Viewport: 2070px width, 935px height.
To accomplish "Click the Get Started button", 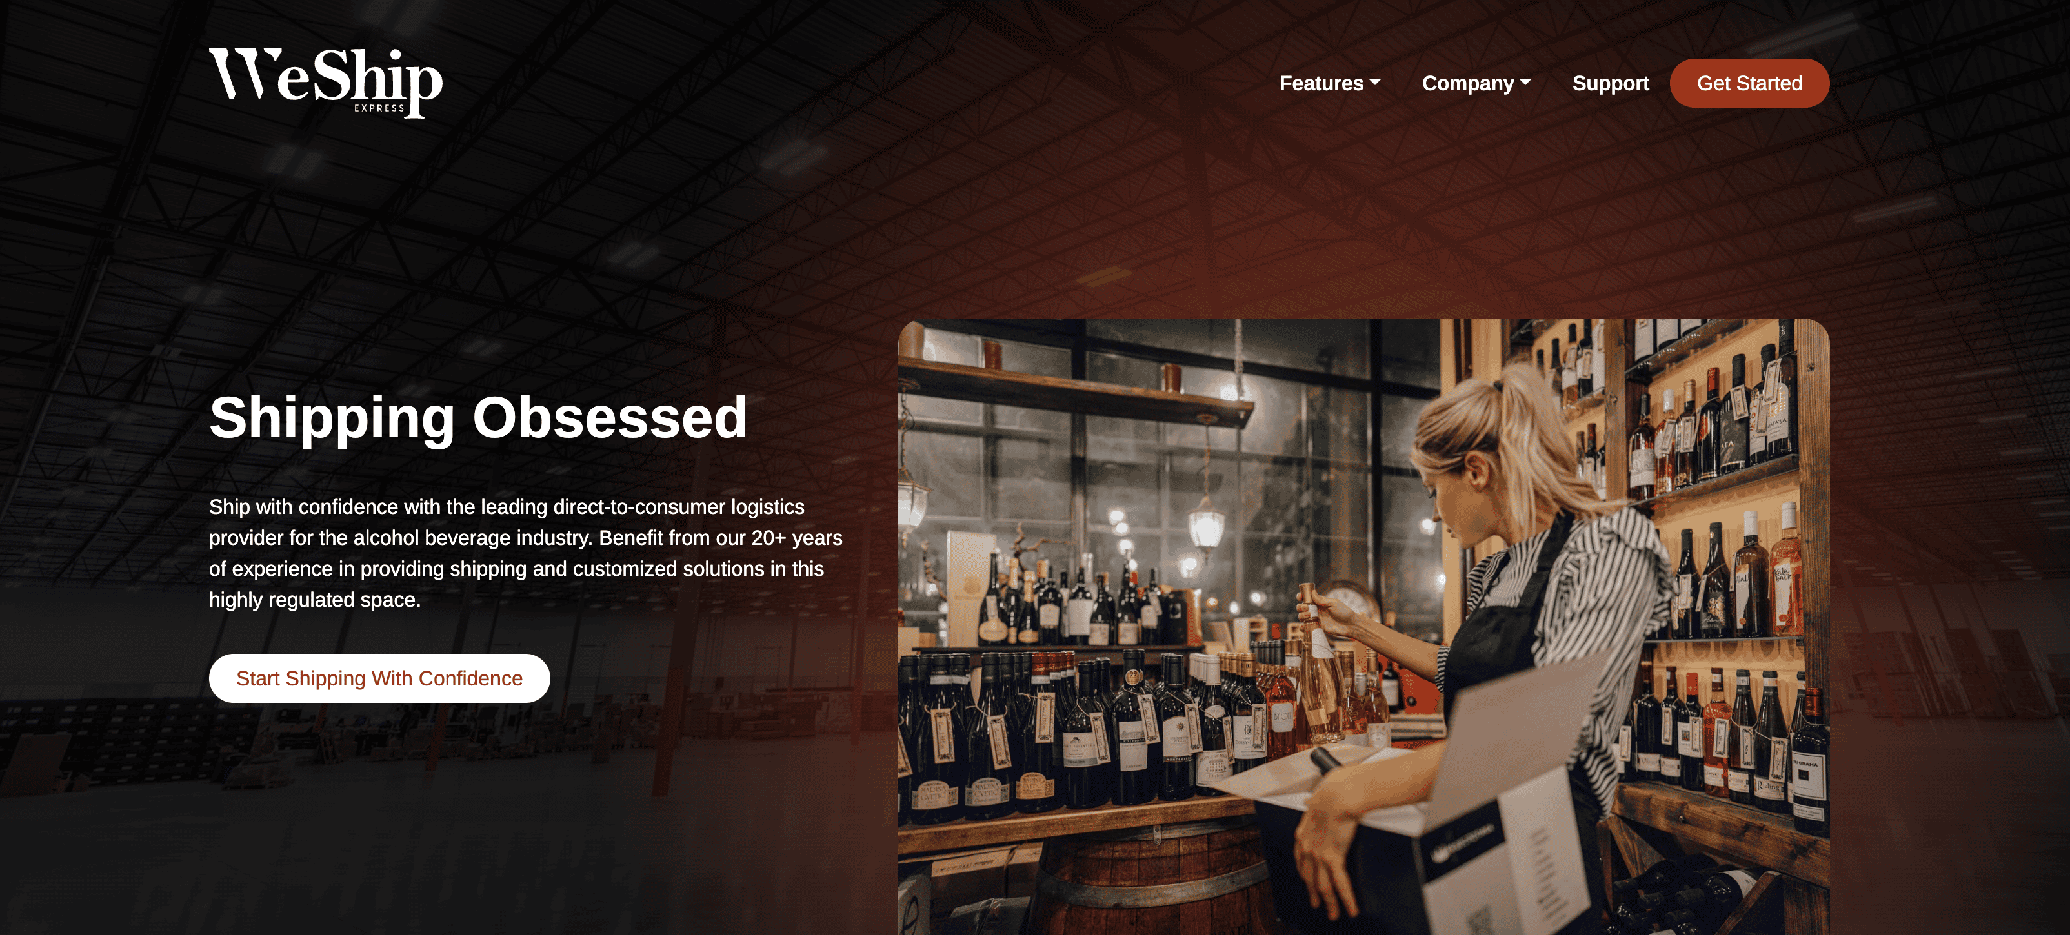I will pos(1749,83).
